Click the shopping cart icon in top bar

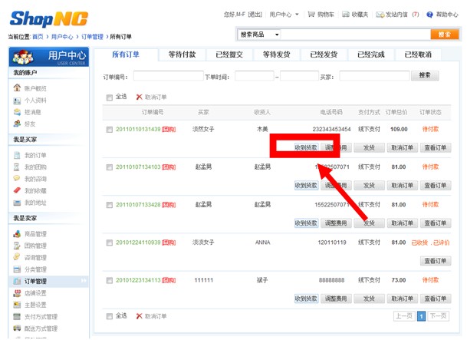tap(311, 14)
